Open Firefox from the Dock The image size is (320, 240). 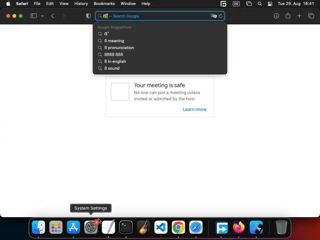(239, 227)
